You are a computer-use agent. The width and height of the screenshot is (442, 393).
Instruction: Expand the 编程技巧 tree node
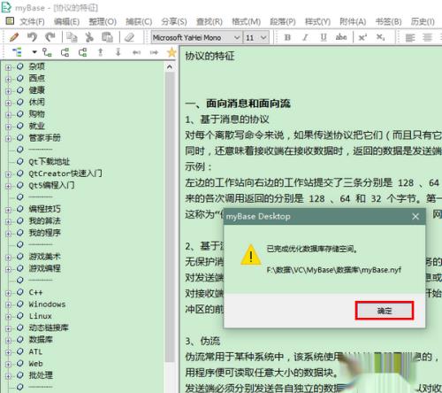[8, 210]
